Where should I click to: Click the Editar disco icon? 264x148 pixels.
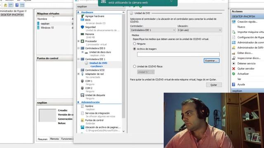point(234,53)
